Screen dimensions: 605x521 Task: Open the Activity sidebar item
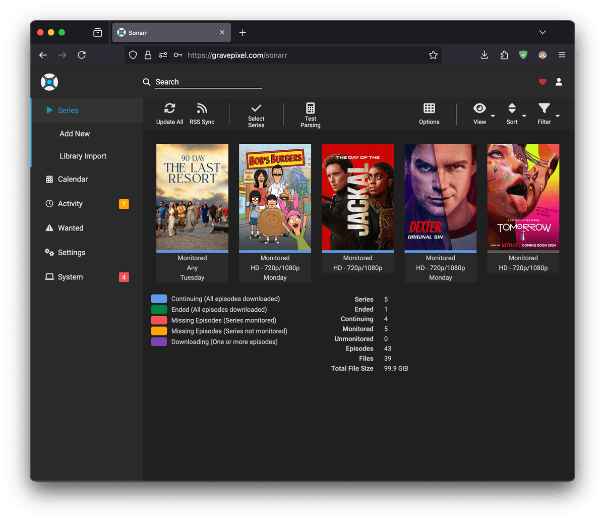point(87,204)
